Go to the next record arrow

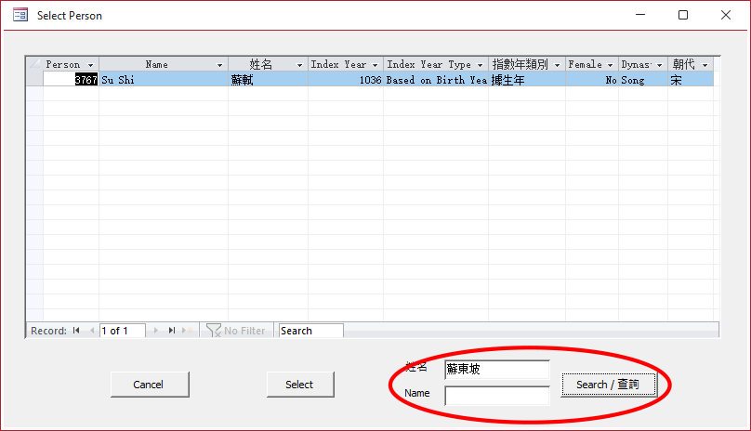(x=156, y=331)
